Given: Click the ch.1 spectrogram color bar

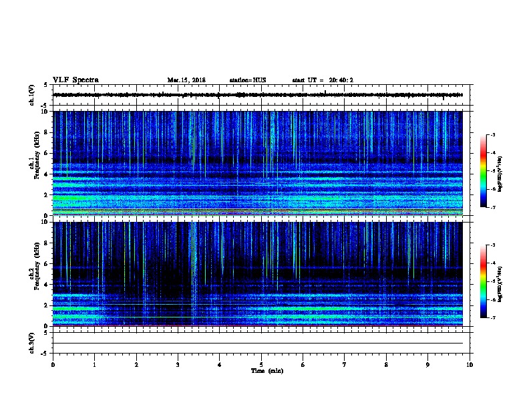Looking at the screenshot, I should tap(483, 171).
